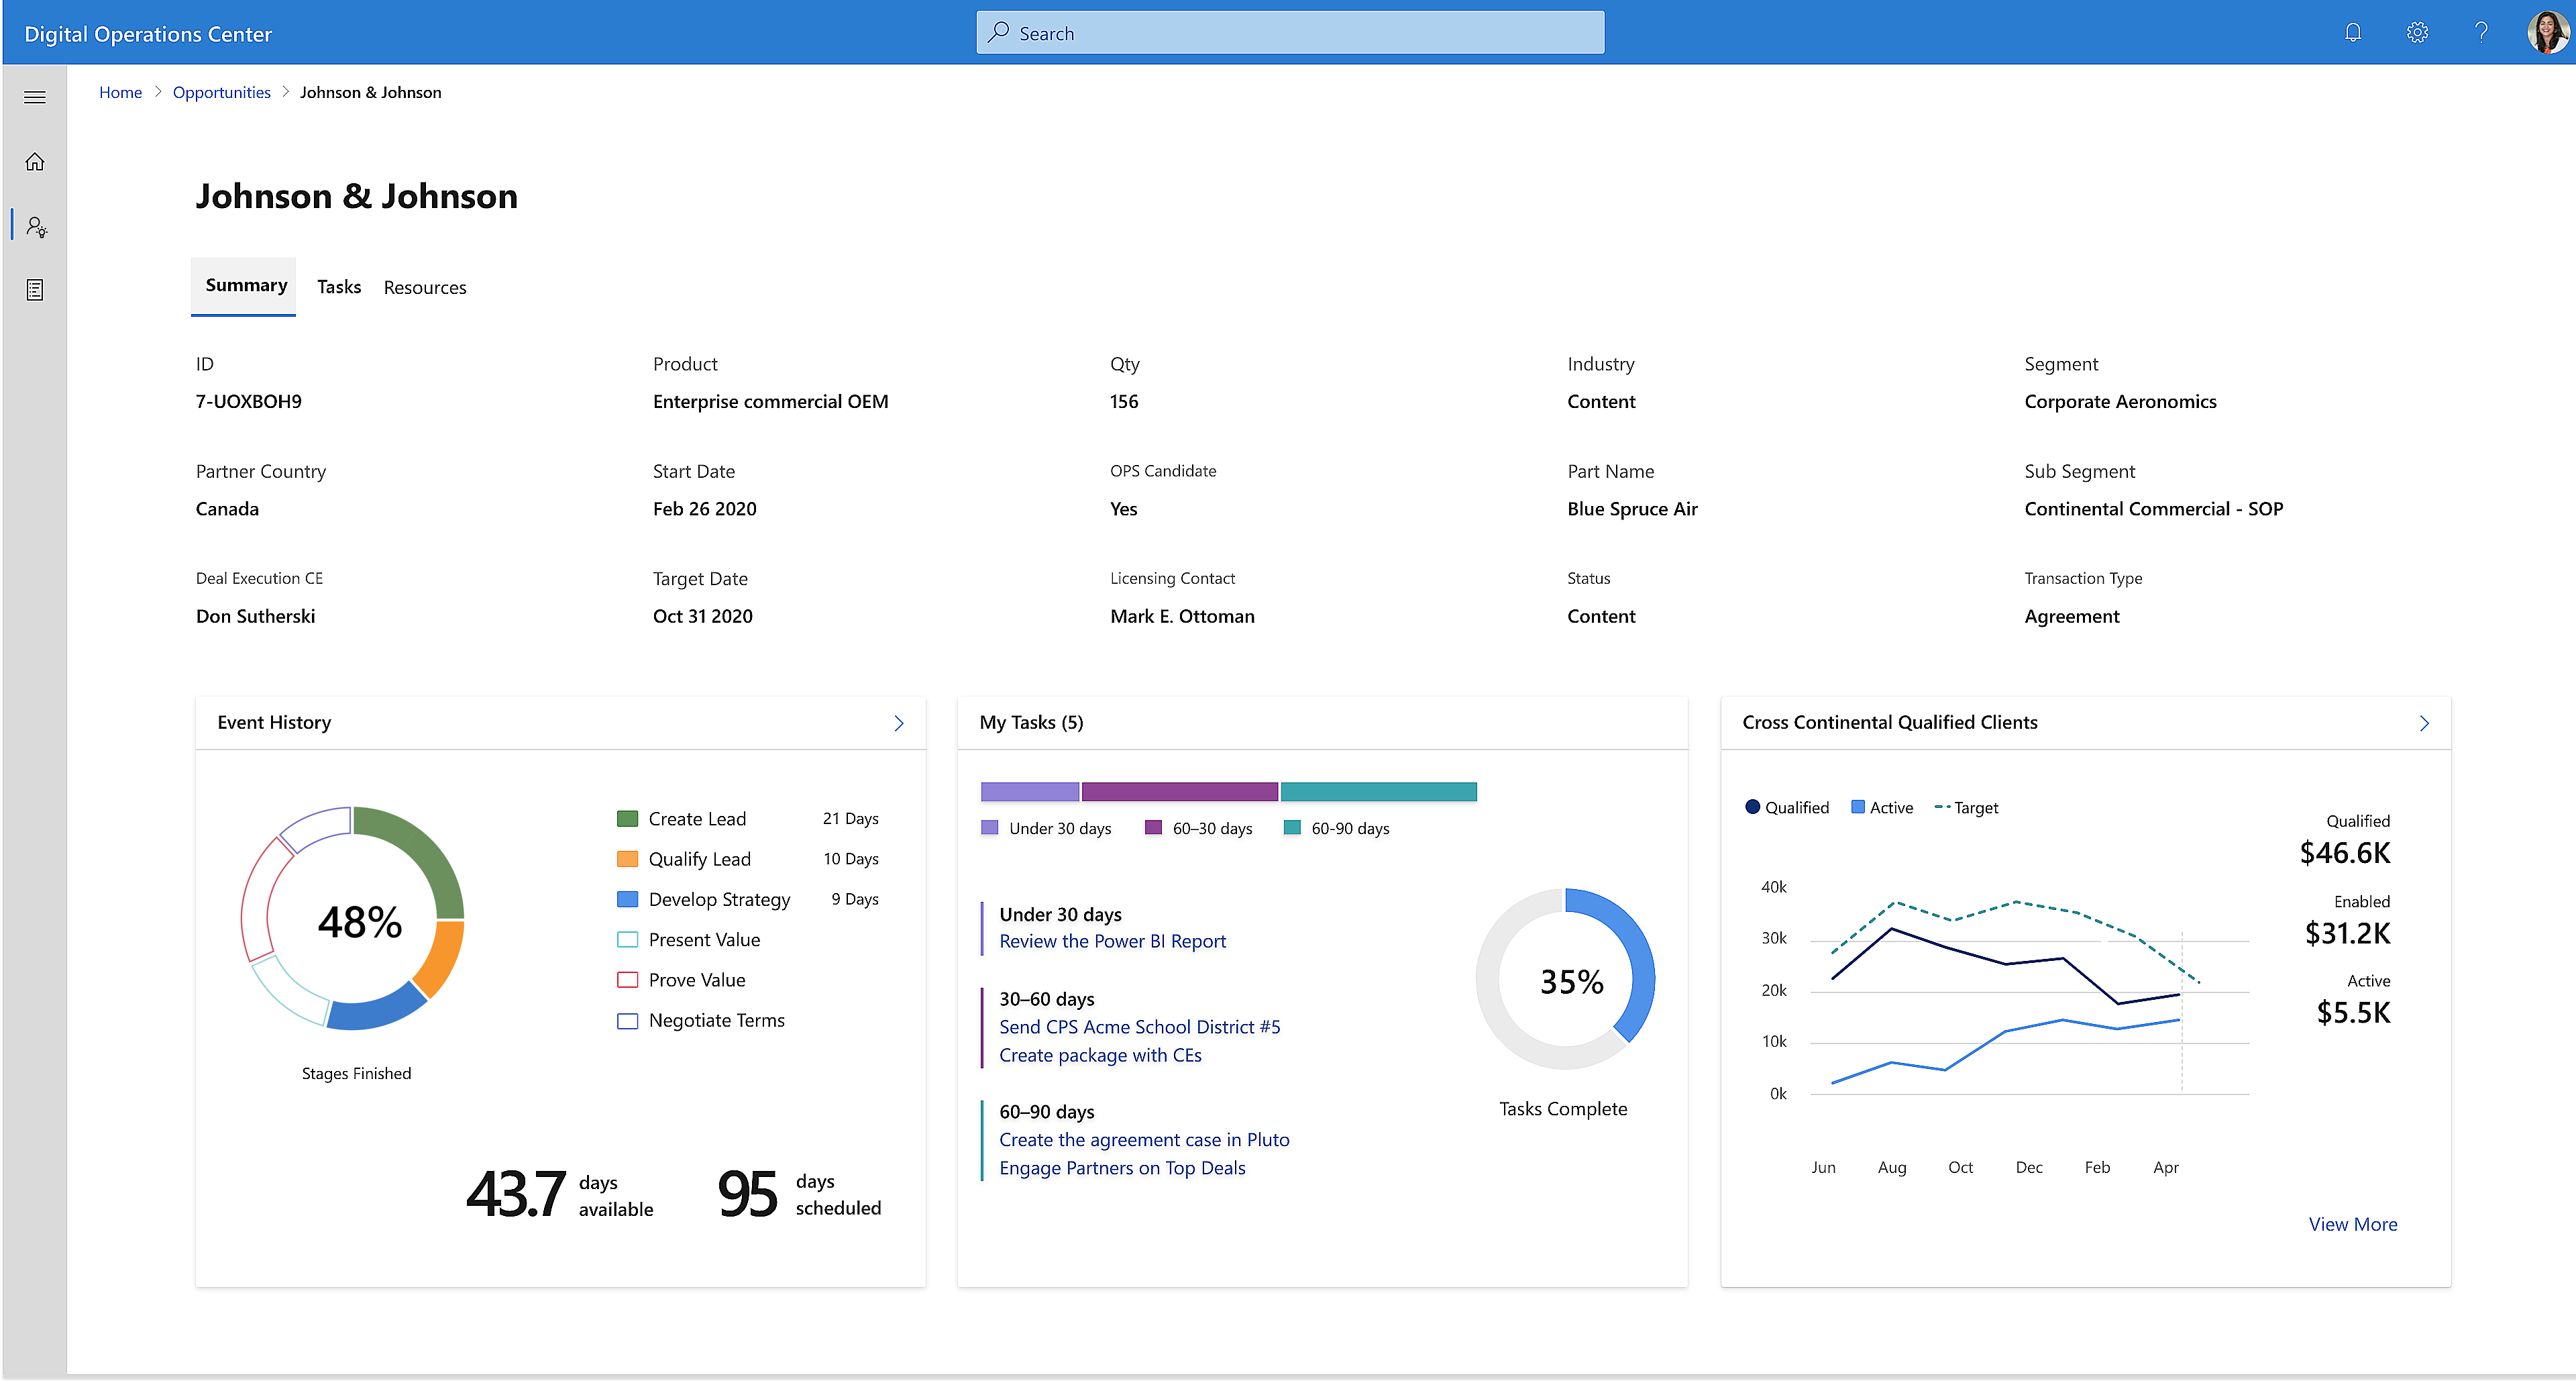The width and height of the screenshot is (2576, 1381).
Task: Click ID value 7-UOXBOH9
Action: 248,401
